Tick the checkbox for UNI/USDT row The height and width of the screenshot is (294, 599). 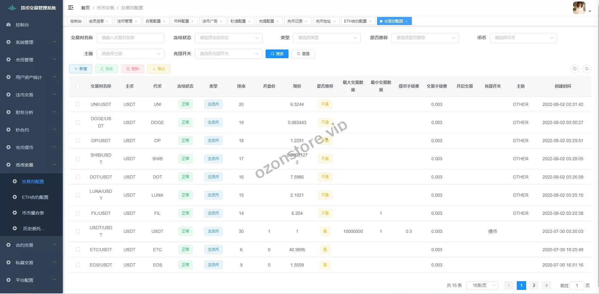pos(78,104)
